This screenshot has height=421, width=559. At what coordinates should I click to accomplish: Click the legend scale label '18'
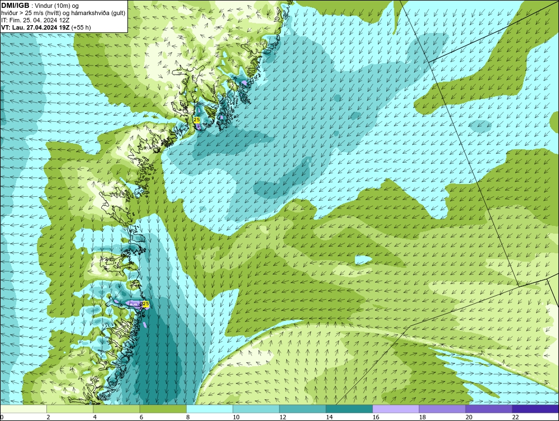(422, 417)
